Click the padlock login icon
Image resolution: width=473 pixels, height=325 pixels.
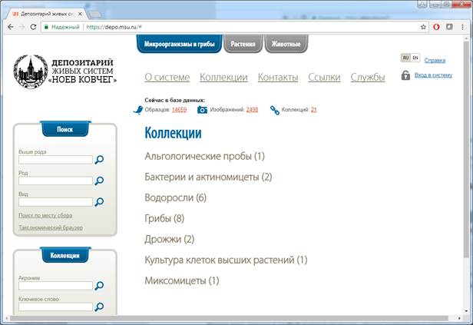405,75
